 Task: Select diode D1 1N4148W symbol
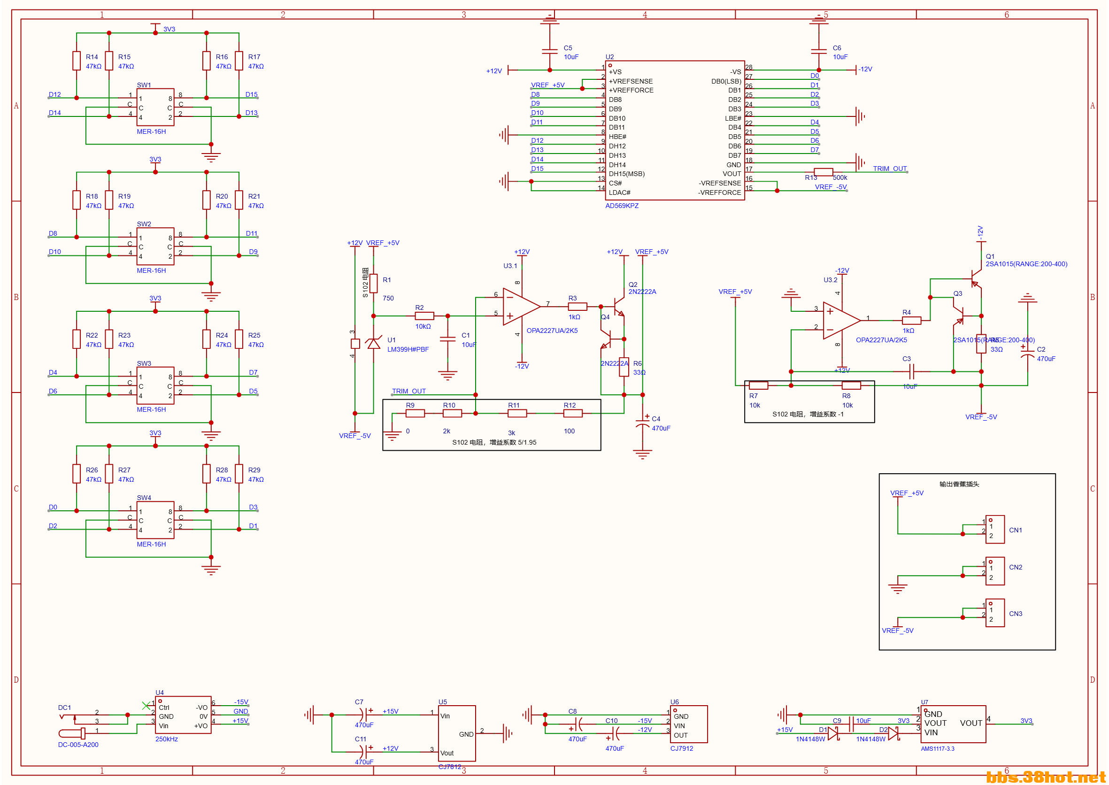[833, 733]
